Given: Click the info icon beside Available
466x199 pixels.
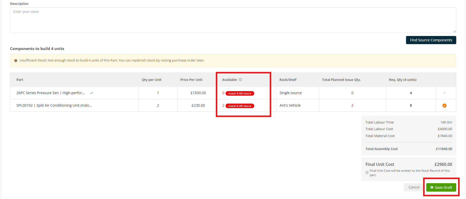Looking at the screenshot, I should coord(240,80).
